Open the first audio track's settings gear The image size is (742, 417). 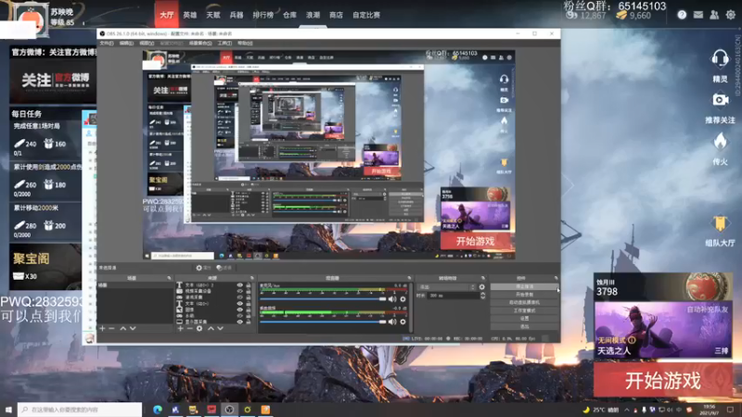point(403,298)
